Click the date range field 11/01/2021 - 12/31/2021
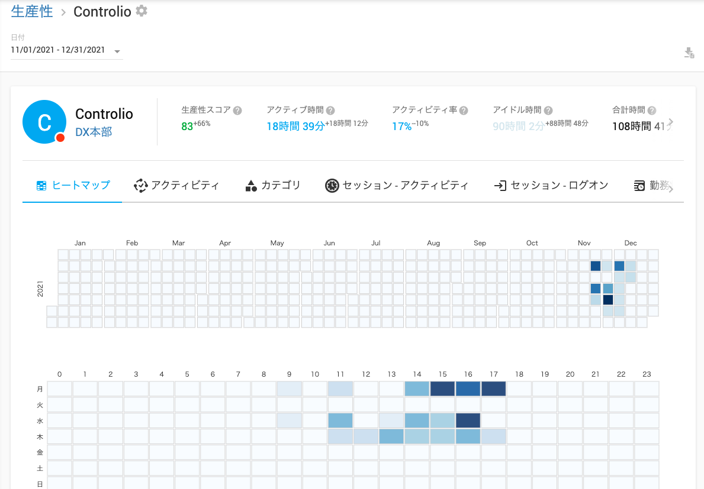This screenshot has width=704, height=489. (x=66, y=50)
